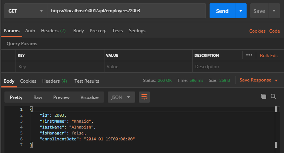
Task: Open the Settings tab
Action: [x=137, y=31]
